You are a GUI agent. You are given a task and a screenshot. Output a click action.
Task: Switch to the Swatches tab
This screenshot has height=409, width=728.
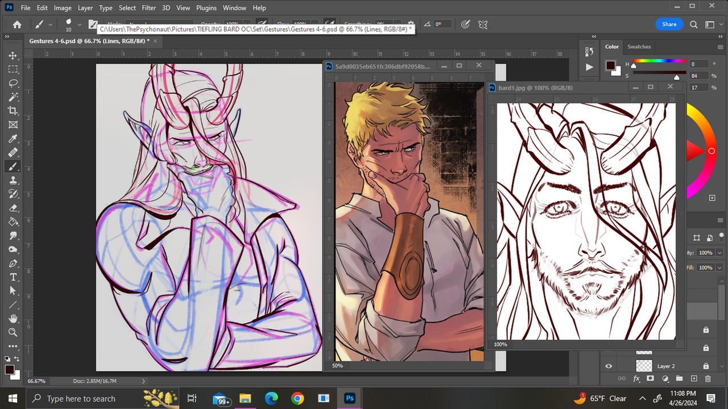coord(639,47)
